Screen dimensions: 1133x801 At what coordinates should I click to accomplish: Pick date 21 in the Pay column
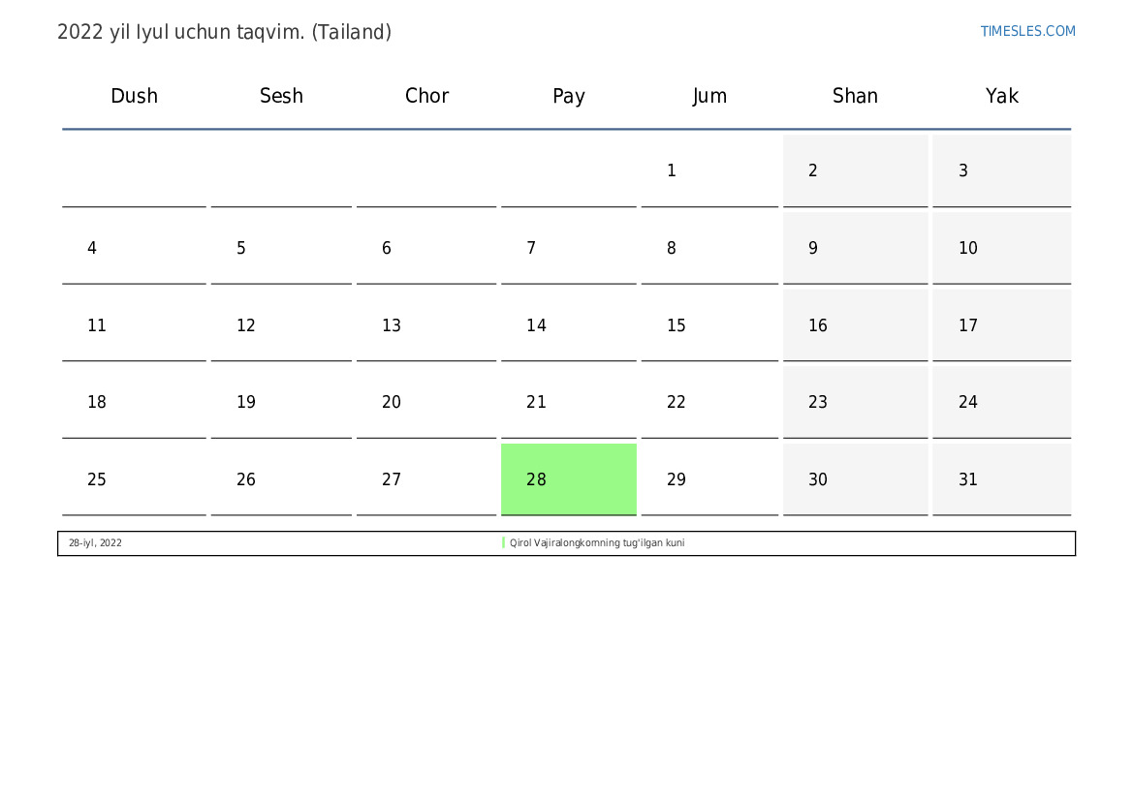(568, 403)
